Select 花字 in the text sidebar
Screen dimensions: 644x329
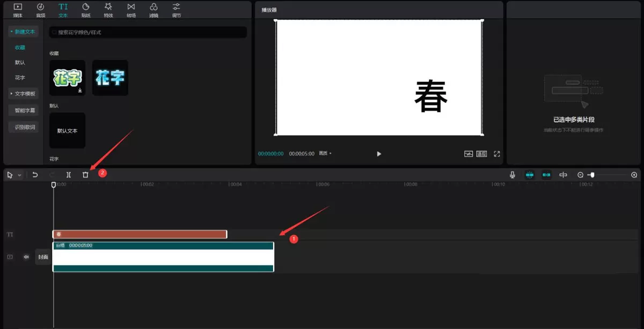(20, 78)
